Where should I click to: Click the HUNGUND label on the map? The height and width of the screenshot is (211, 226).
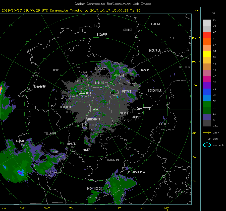coord(119,76)
